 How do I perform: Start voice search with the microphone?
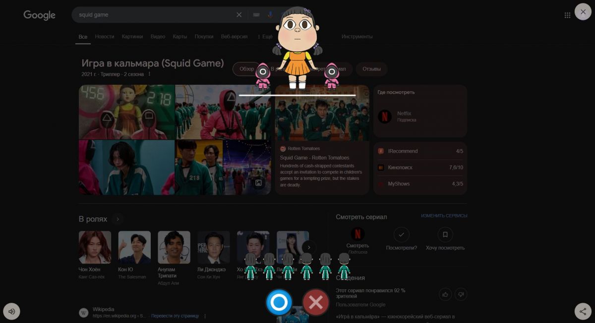tap(270, 15)
